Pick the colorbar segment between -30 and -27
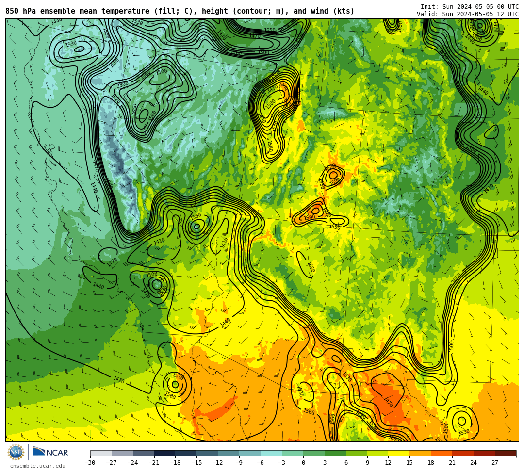 point(101,453)
